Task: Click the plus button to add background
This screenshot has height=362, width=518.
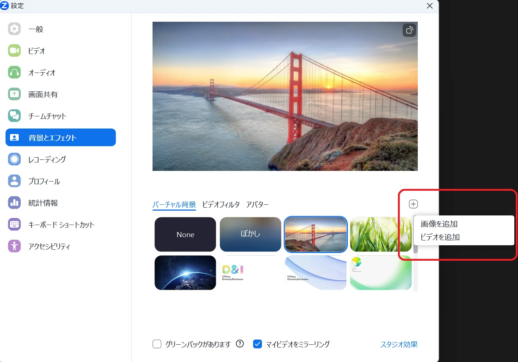Action: tap(413, 204)
